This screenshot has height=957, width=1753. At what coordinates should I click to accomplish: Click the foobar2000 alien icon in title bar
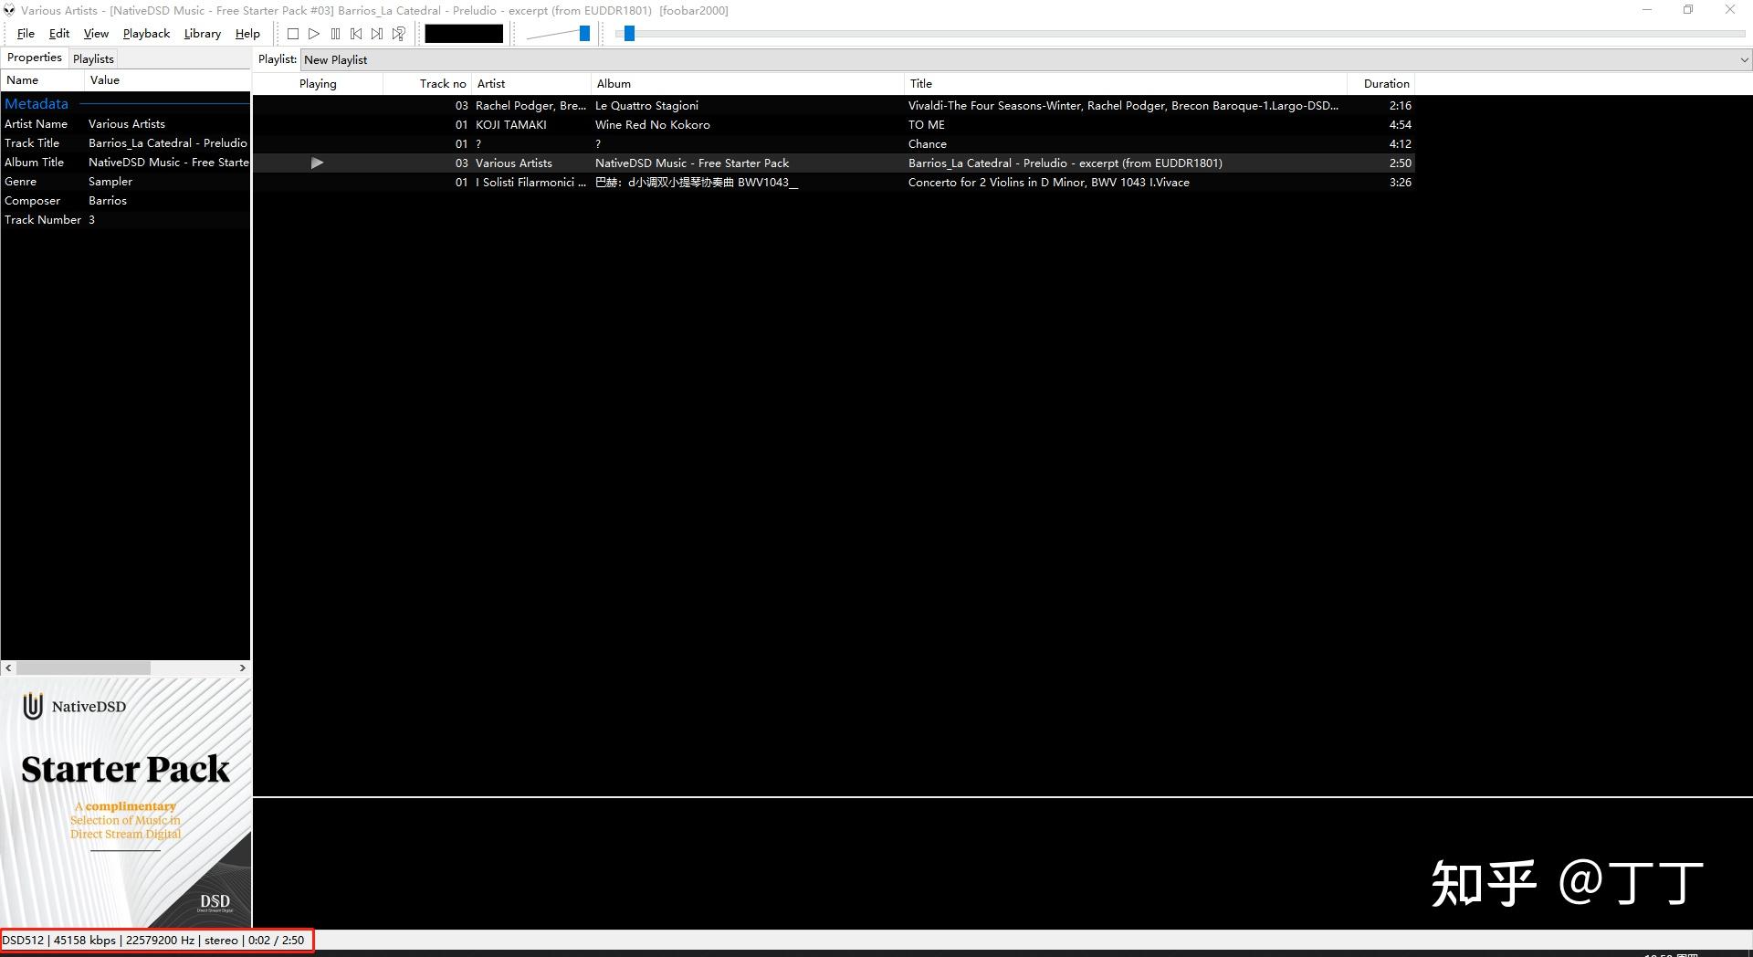(9, 10)
